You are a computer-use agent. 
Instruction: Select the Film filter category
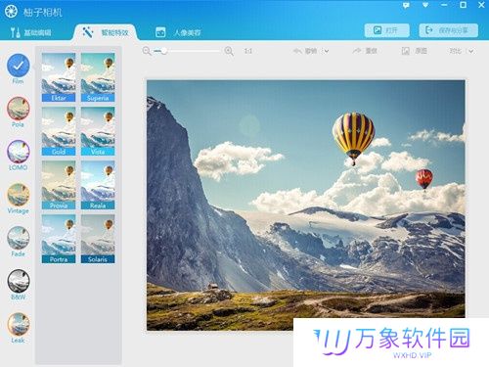click(19, 66)
